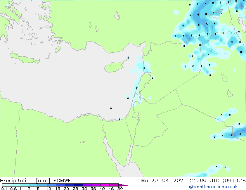Click the '50' legend scale label
The image size is (246, 190).
point(120,188)
